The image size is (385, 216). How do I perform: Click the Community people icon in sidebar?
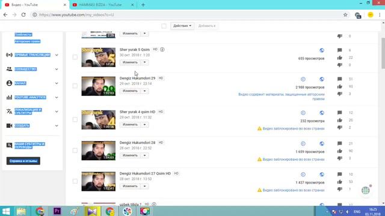10,69
